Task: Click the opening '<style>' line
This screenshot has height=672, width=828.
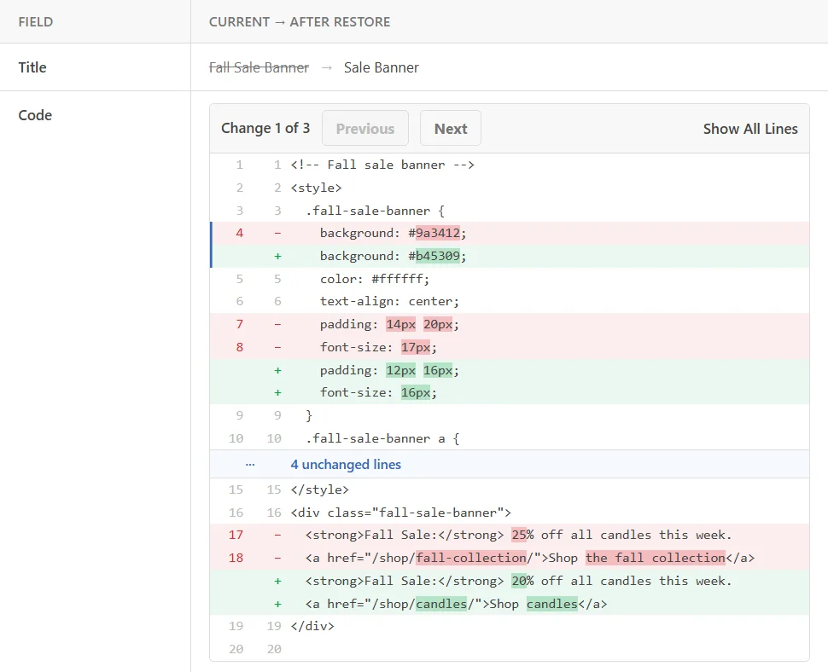Action: [x=510, y=188]
